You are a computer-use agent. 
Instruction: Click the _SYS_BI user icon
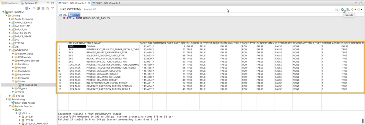pyautogui.click(x=23, y=116)
